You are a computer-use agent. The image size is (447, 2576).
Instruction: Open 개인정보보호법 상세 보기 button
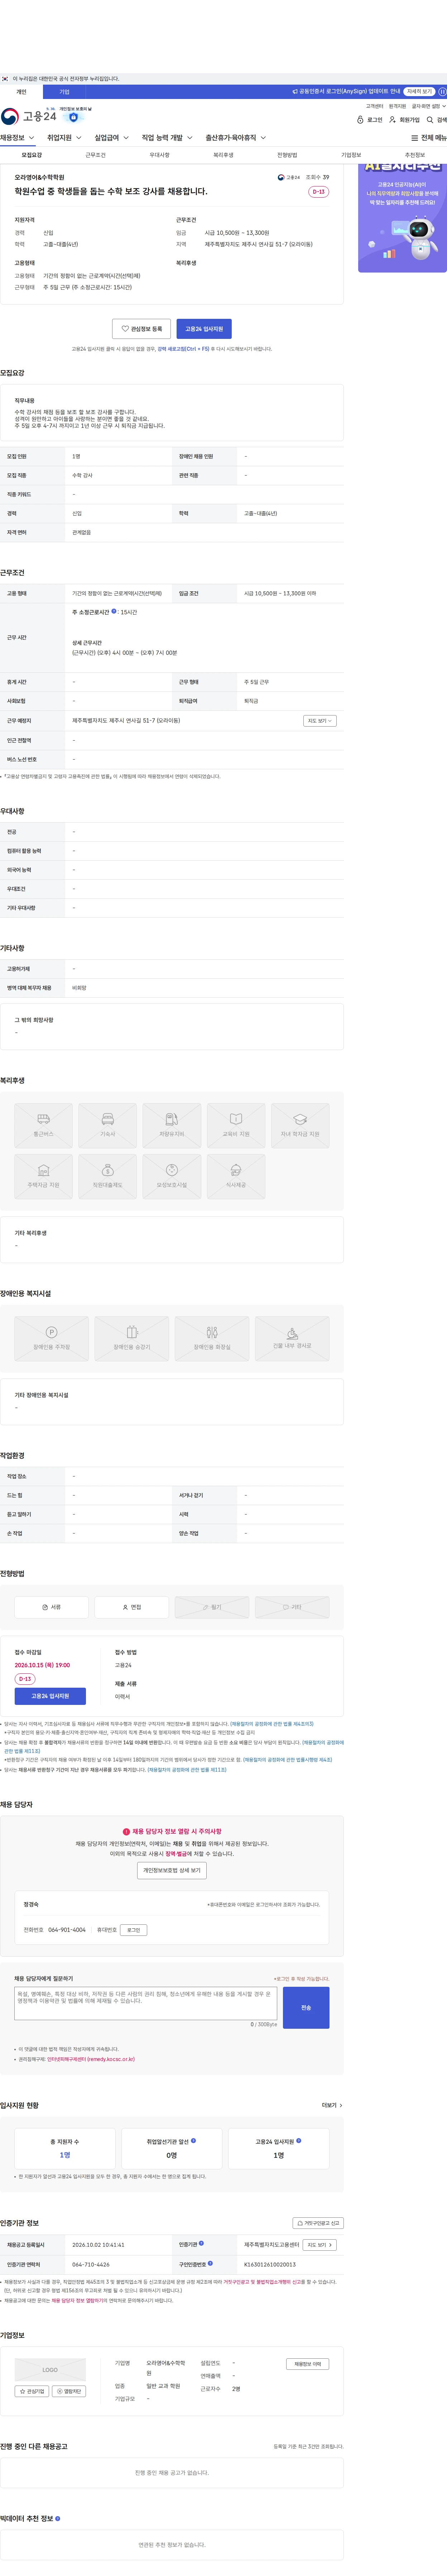172,1870
